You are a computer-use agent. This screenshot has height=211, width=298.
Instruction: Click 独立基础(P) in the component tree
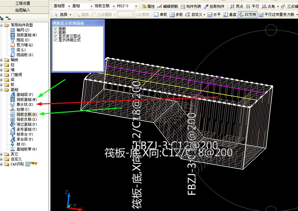(26, 124)
